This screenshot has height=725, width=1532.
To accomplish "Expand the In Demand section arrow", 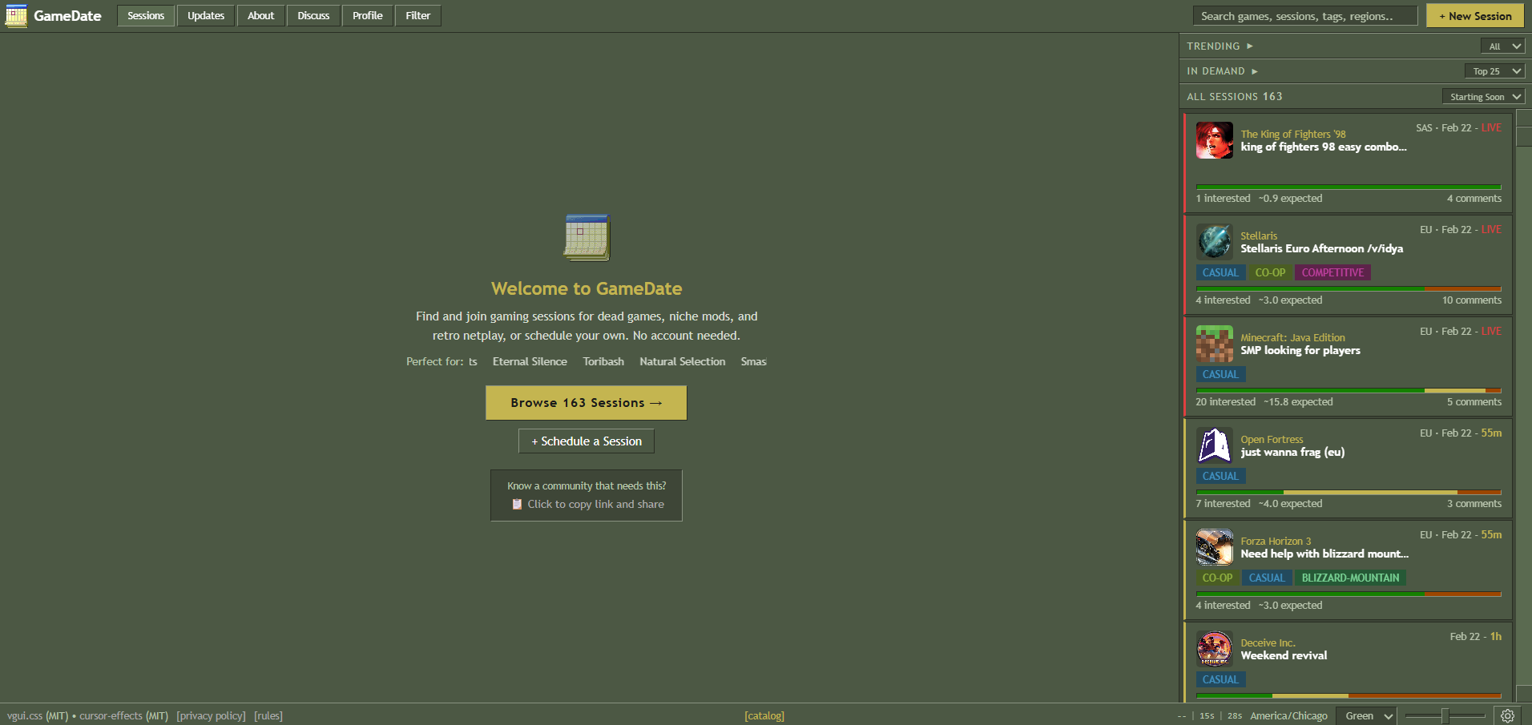I will (x=1255, y=71).
